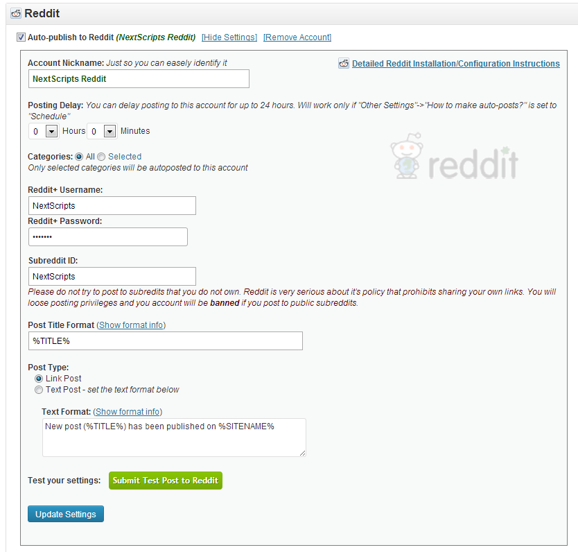Click the Reddit+ Password field
578x552 pixels.
pyautogui.click(x=107, y=236)
